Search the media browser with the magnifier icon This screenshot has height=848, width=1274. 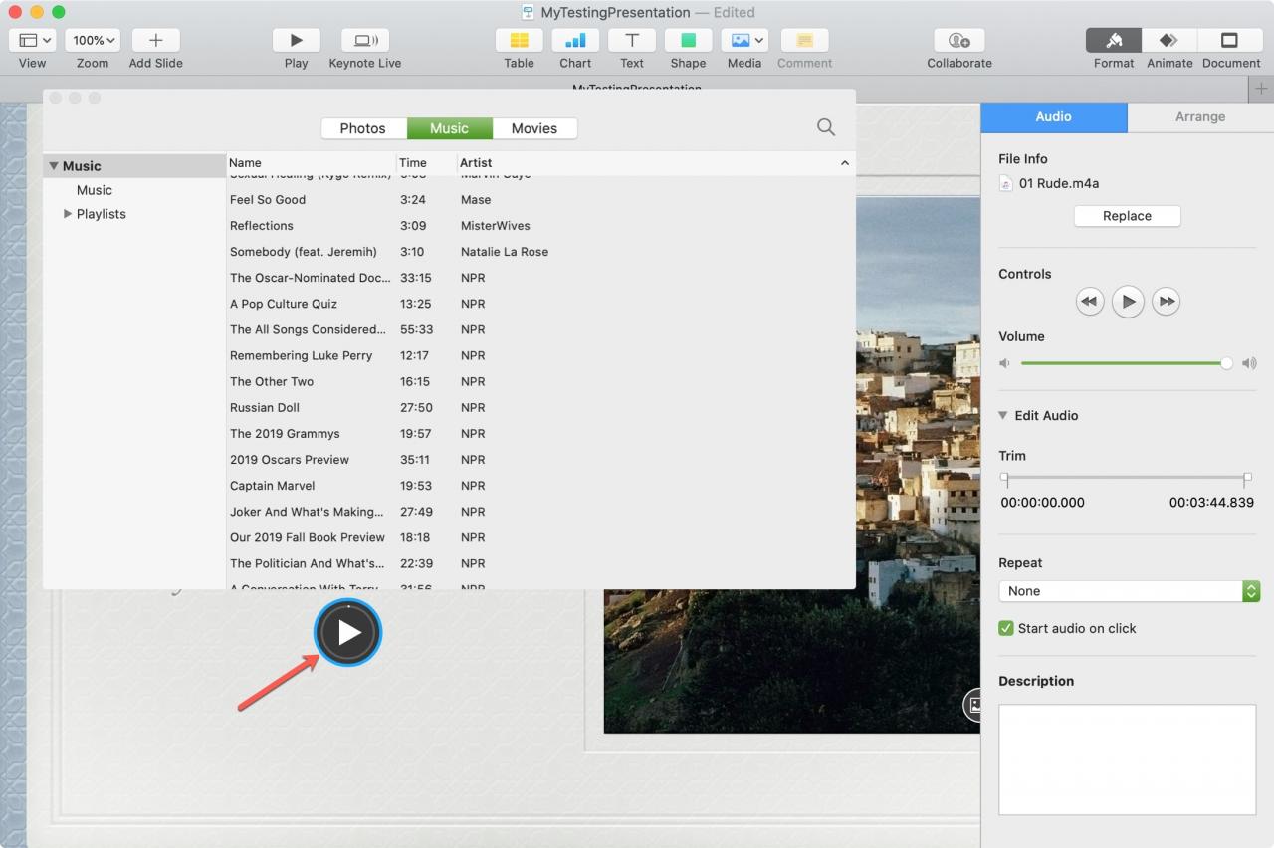(x=826, y=127)
